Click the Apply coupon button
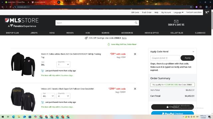Screen dimensions: 213x119 tap(187, 58)
